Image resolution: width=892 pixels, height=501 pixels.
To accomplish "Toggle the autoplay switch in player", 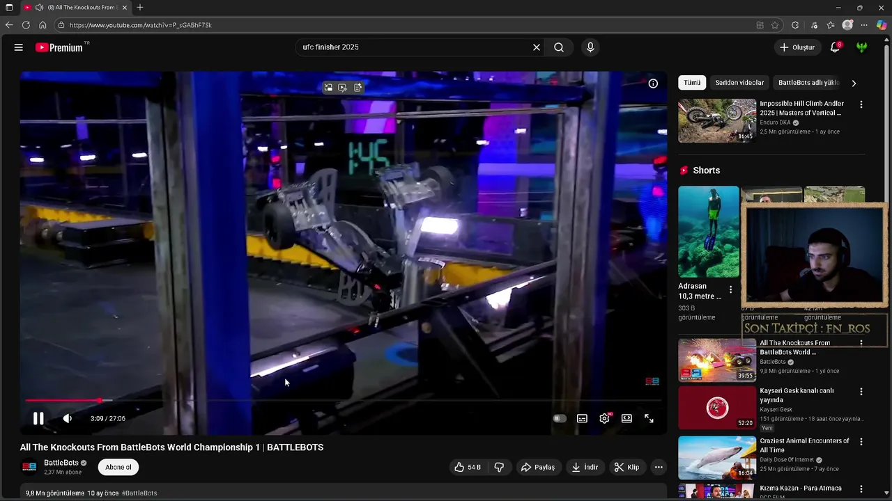I will point(560,418).
